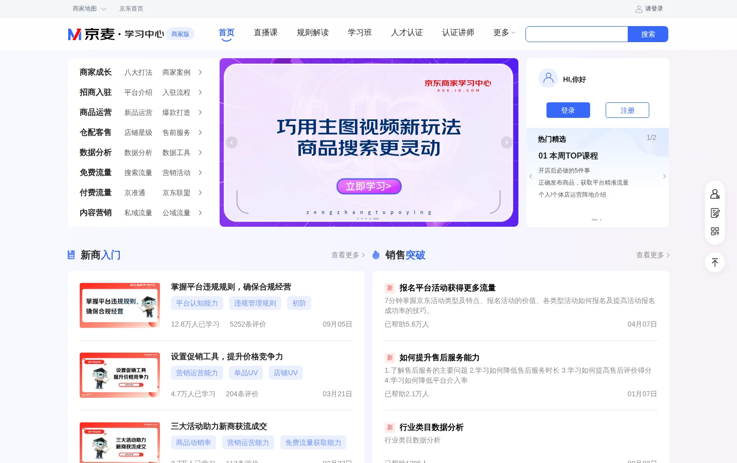
Task: Open 开店后必做的5件事 course link
Action: 564,171
